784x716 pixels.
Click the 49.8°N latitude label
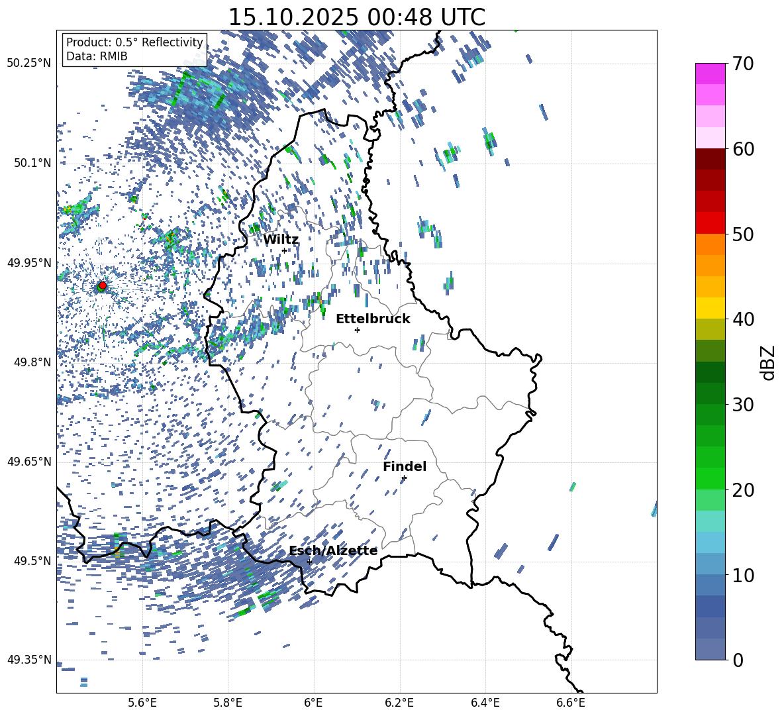[33, 362]
